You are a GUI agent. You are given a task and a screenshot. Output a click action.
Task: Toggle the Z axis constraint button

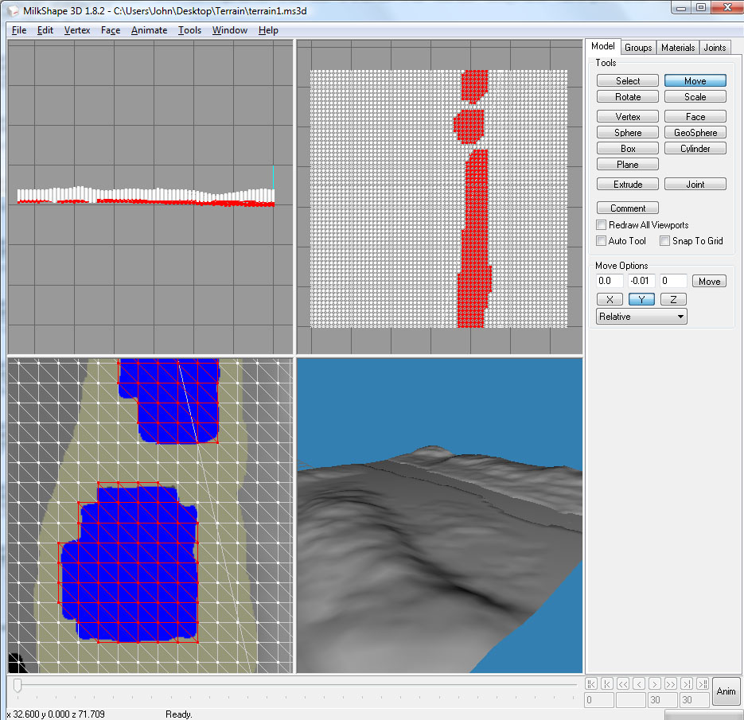point(673,299)
